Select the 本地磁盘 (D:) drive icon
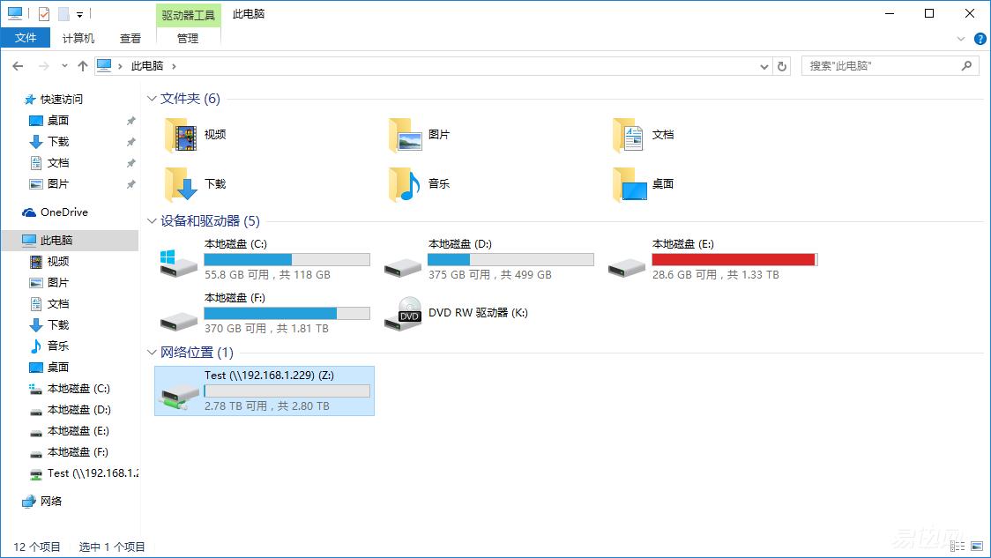The height and width of the screenshot is (558, 991). coord(403,267)
